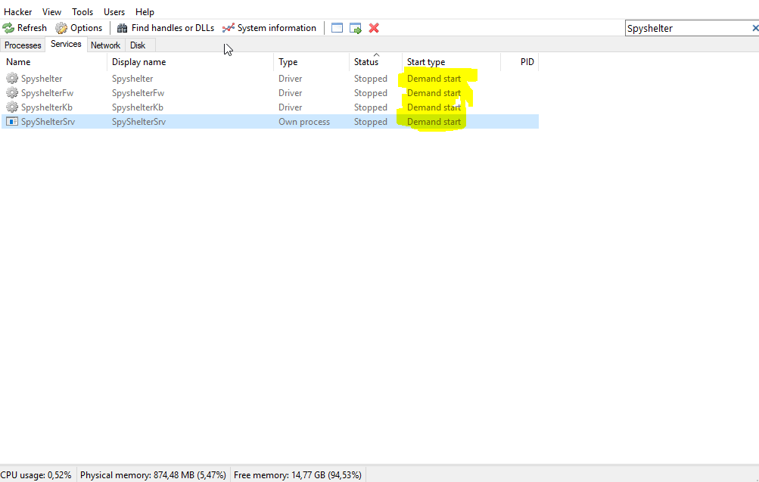
Task: Click the SpyshelterFw display name cell
Action: (138, 93)
